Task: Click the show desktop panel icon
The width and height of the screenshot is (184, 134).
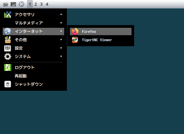Action: pyautogui.click(x=13, y=4)
